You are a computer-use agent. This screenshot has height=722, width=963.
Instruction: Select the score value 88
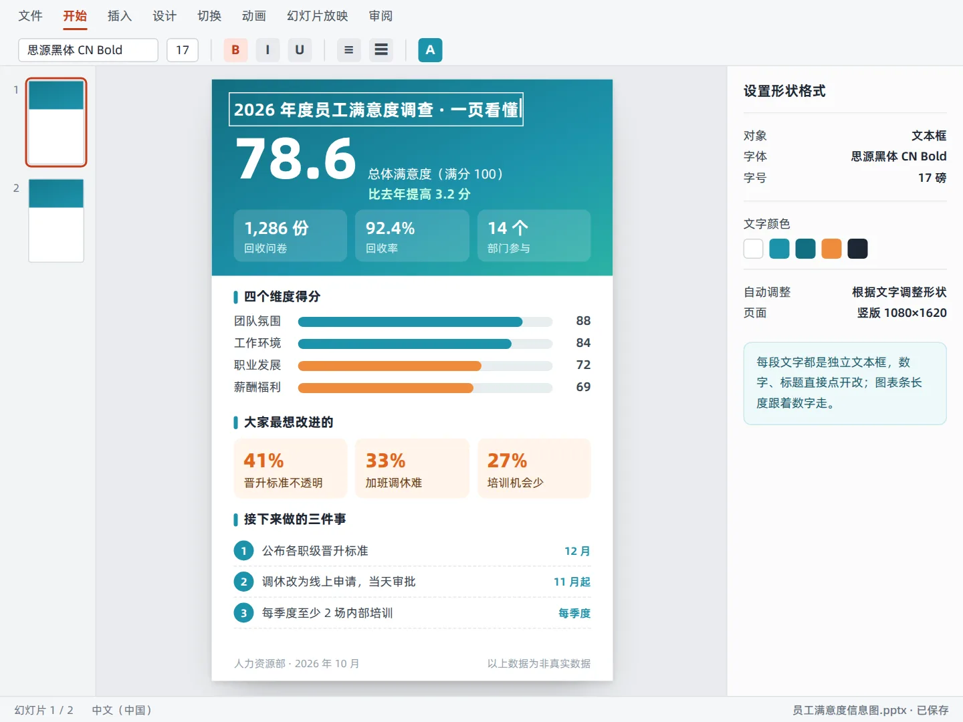pyautogui.click(x=583, y=321)
